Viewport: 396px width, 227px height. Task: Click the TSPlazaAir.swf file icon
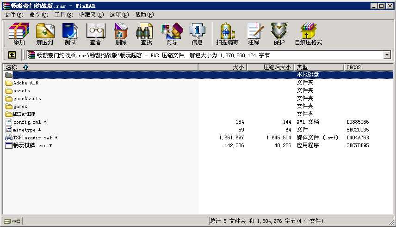point(9,137)
